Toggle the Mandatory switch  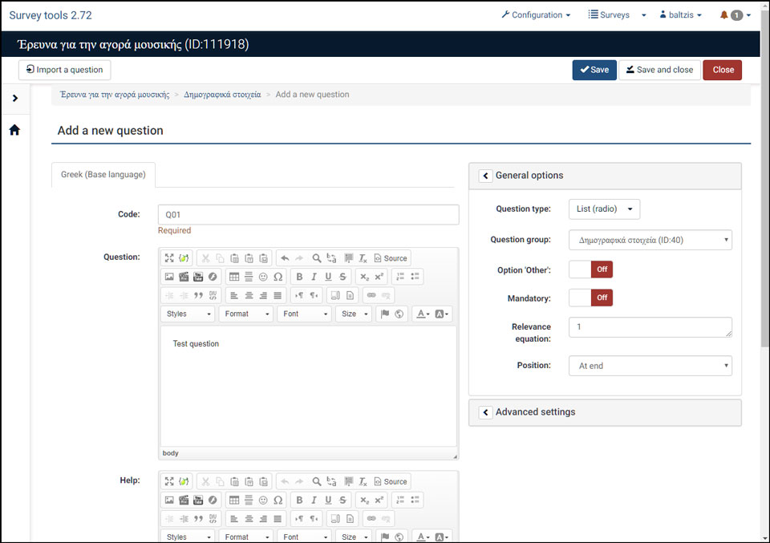(590, 298)
